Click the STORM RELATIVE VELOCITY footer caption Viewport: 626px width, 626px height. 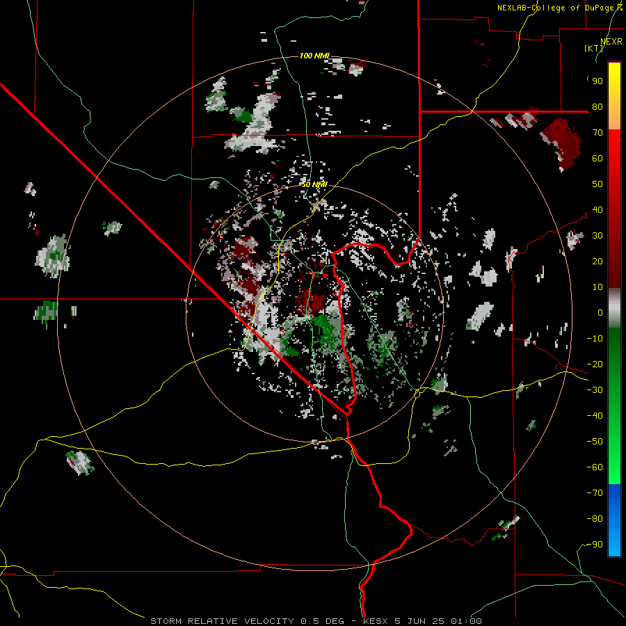pos(316,621)
